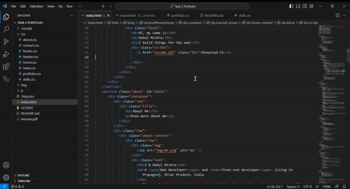Change indentation via Spaces: 3
This screenshot has height=189, width=350.
click(x=293, y=186)
